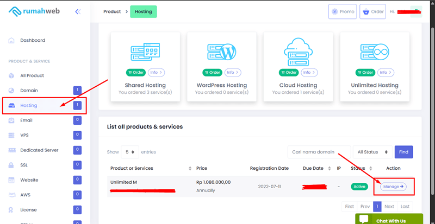Viewport: 435px width, 224px height.
Task: Open Dedicated Server menu item
Action: tap(39, 150)
